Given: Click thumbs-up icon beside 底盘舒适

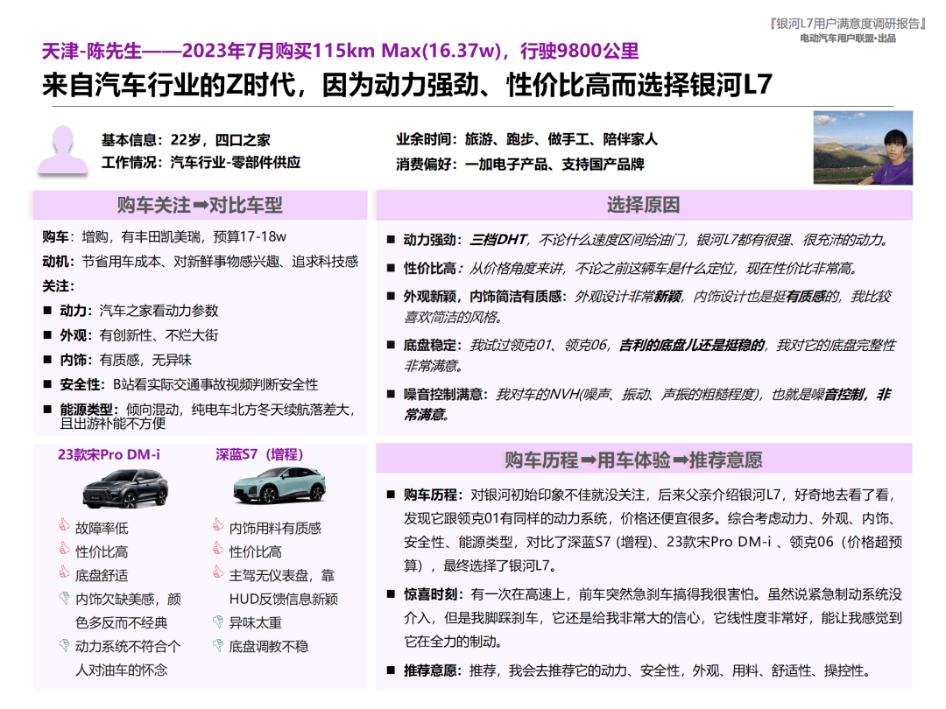Looking at the screenshot, I should point(64,572).
